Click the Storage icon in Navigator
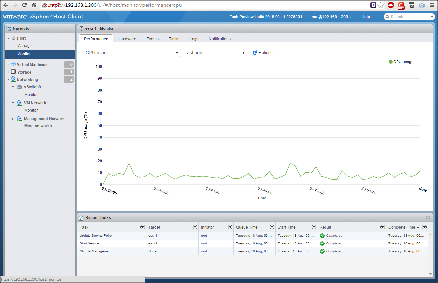438x283 pixels. tap(13, 72)
